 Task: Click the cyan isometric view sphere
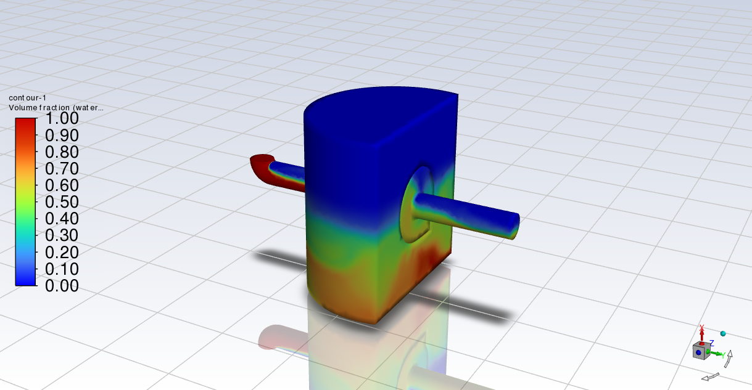click(x=723, y=334)
